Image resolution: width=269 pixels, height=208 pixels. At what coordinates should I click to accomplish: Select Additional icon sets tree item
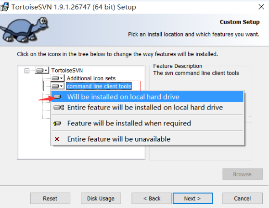[91, 78]
